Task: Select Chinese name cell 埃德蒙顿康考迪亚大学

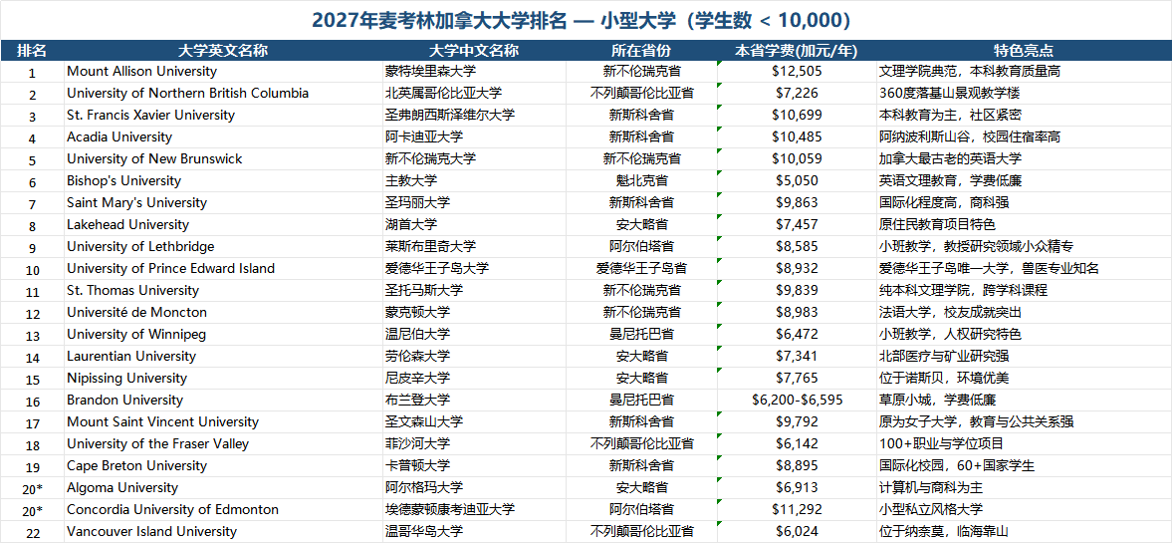Action: [x=474, y=509]
